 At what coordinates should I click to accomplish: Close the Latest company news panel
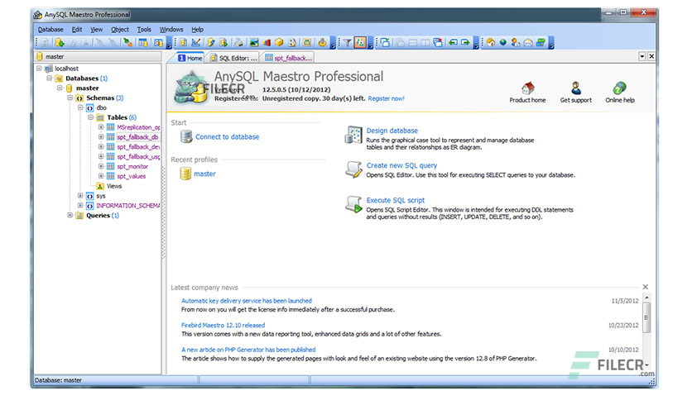point(645,288)
